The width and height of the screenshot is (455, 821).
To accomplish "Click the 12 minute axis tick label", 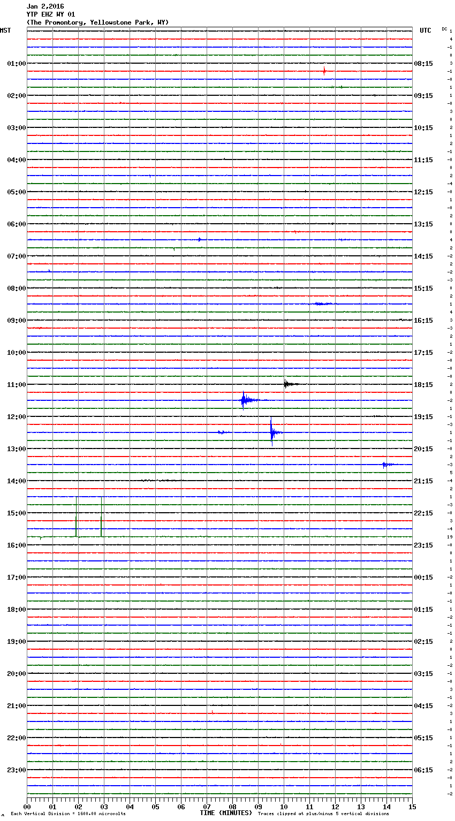I will click(335, 807).
